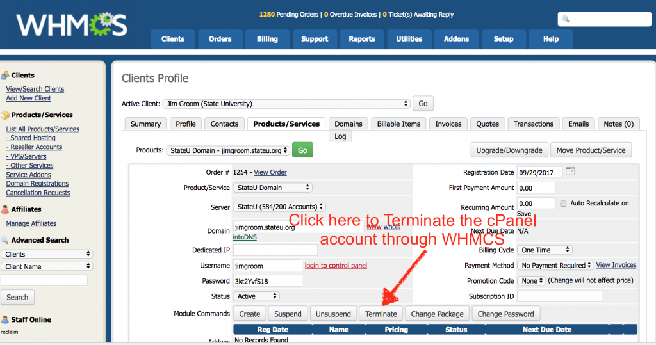Enable Auto Recalculate on Save checkbox
The width and height of the screenshot is (656, 345).
coord(563,204)
